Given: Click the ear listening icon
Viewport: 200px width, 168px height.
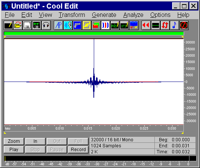Looking at the screenshot, I should pos(68,25).
